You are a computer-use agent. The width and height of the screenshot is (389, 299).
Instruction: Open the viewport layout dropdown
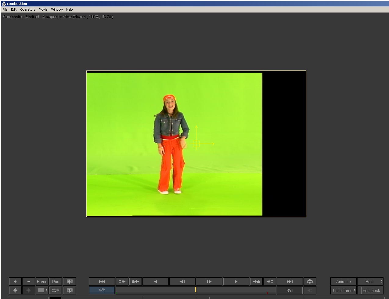[x=42, y=290]
